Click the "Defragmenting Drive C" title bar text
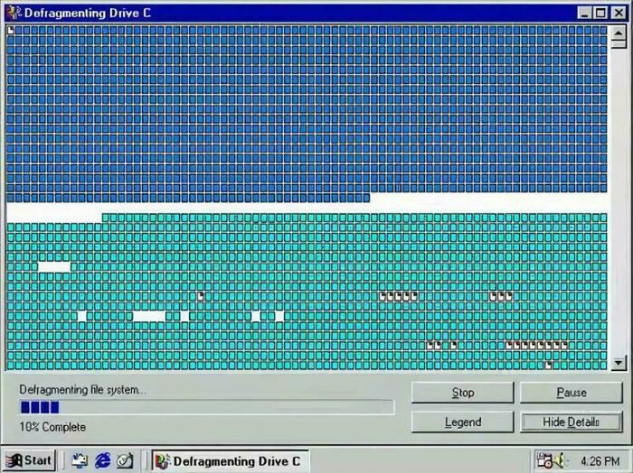Screen dimensions: 633x473 pos(87,13)
